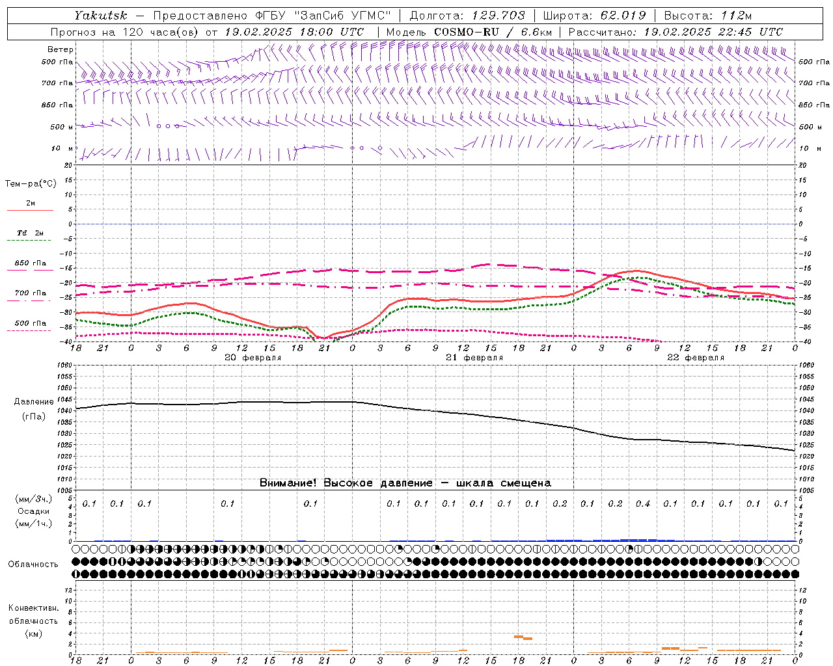This screenshot has height=666, width=833.
Task: Click the 21 февраля date label
Action: pyautogui.click(x=474, y=358)
